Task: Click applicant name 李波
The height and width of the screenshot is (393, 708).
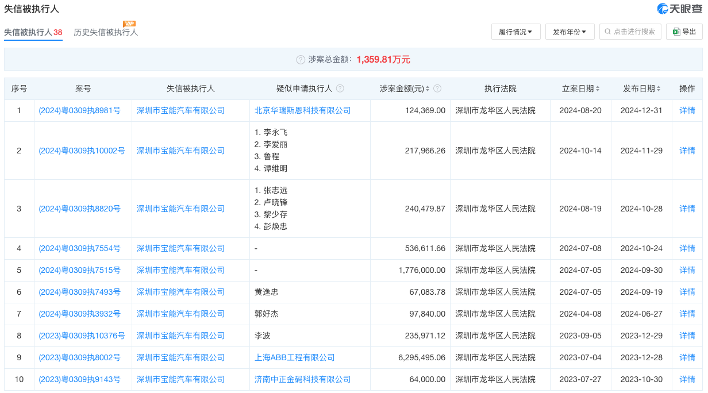Action: tap(263, 336)
